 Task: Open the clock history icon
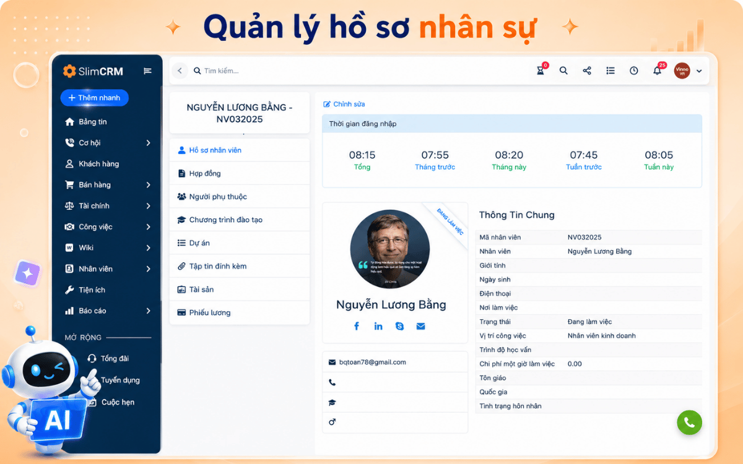click(x=634, y=71)
